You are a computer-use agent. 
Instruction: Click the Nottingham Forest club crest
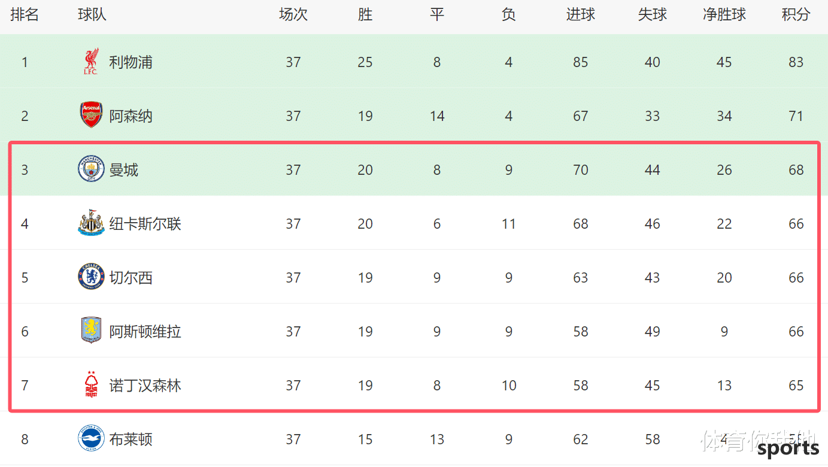[x=91, y=384]
